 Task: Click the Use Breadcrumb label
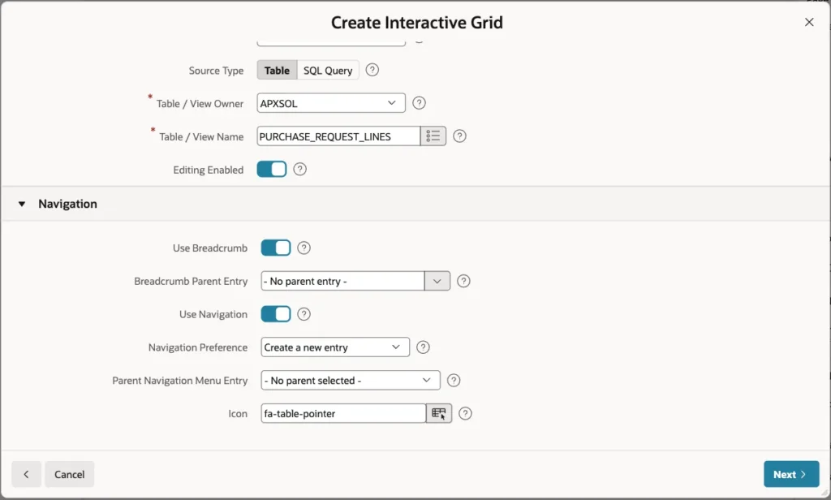pos(210,248)
